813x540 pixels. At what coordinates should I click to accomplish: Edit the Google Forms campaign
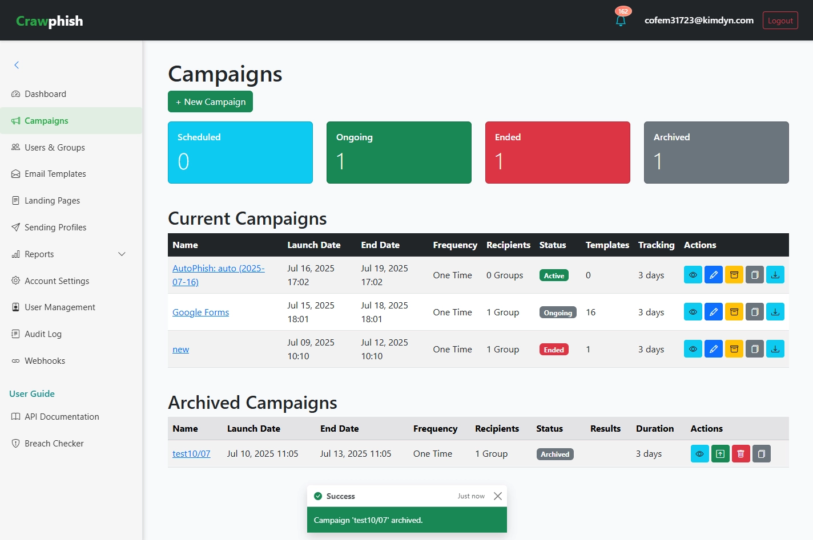click(x=713, y=312)
